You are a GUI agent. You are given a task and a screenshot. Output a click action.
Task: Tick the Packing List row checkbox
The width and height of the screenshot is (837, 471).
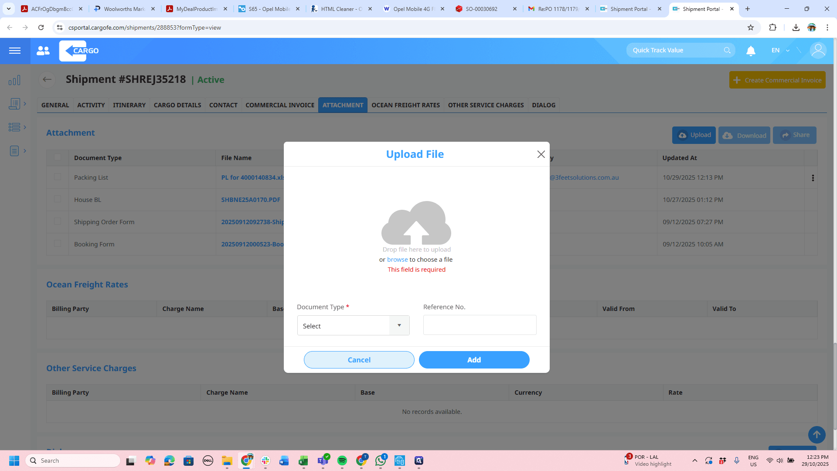point(58,177)
